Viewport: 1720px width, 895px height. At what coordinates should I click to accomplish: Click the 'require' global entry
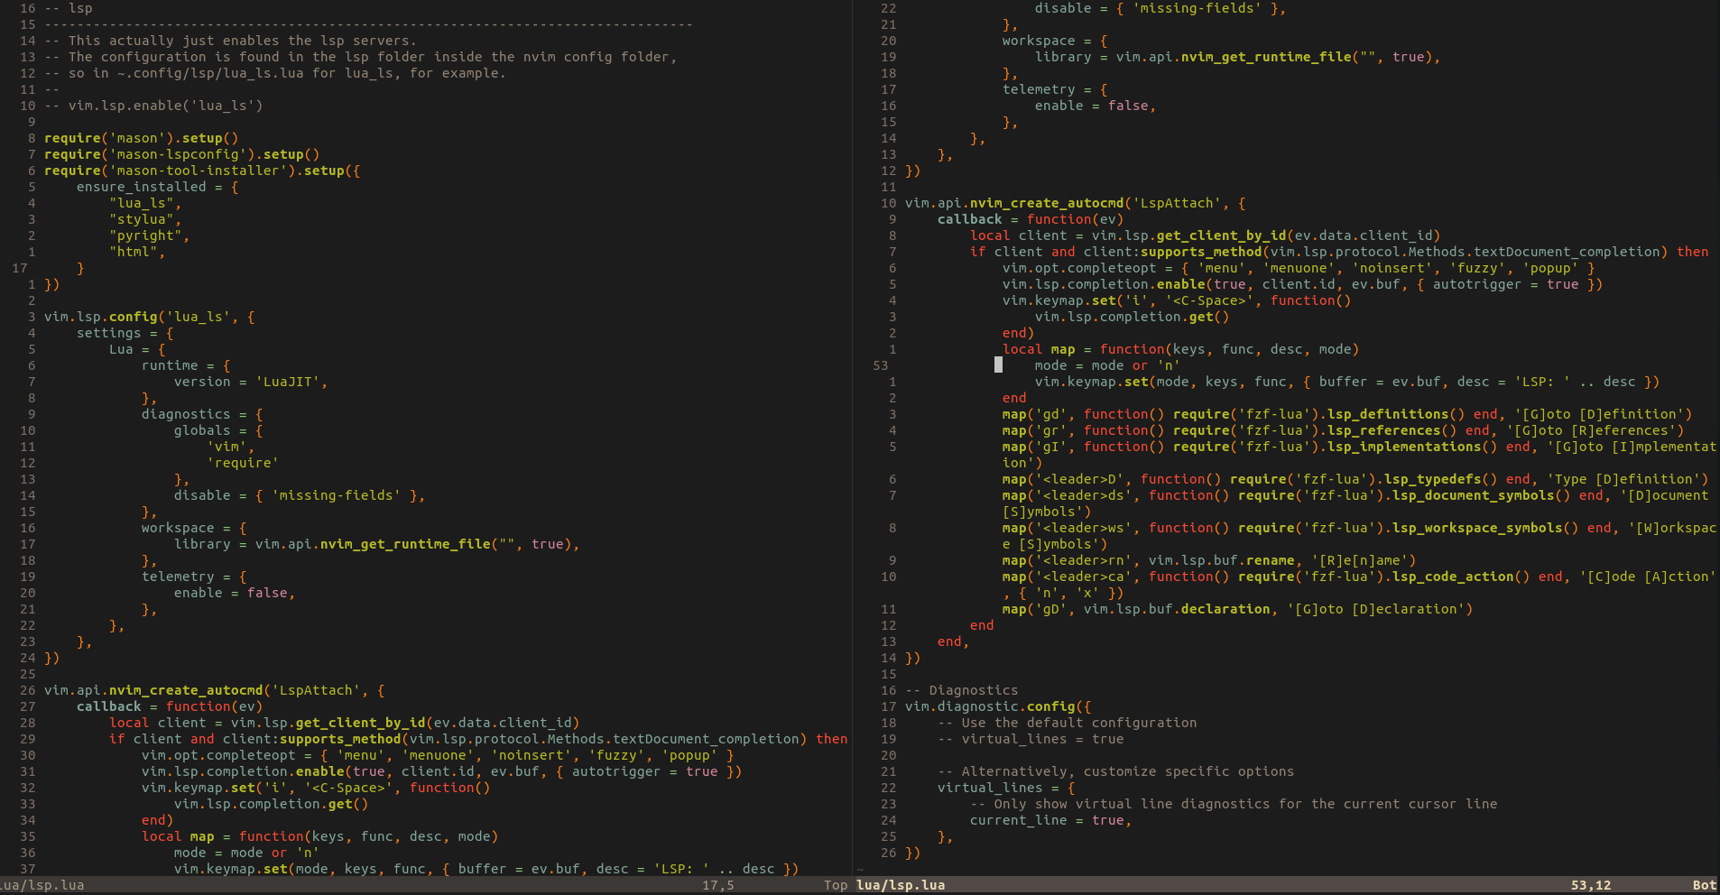(243, 463)
